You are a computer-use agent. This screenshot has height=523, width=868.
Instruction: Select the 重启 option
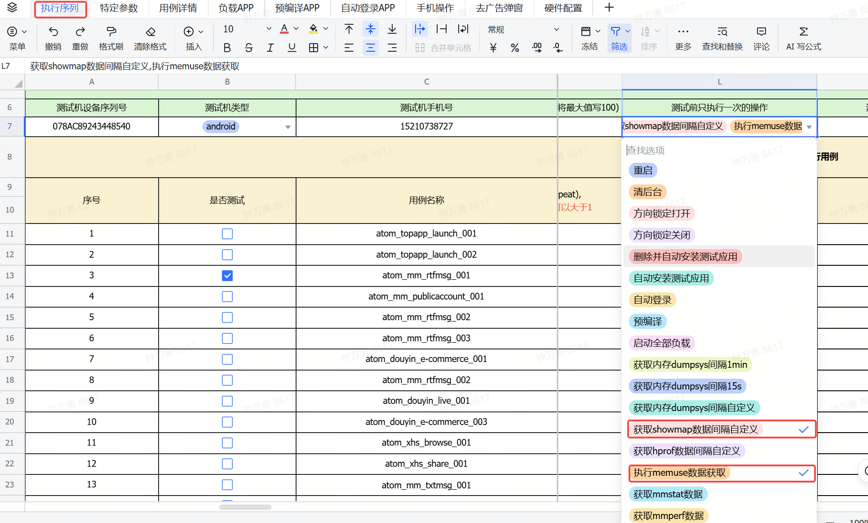(643, 170)
